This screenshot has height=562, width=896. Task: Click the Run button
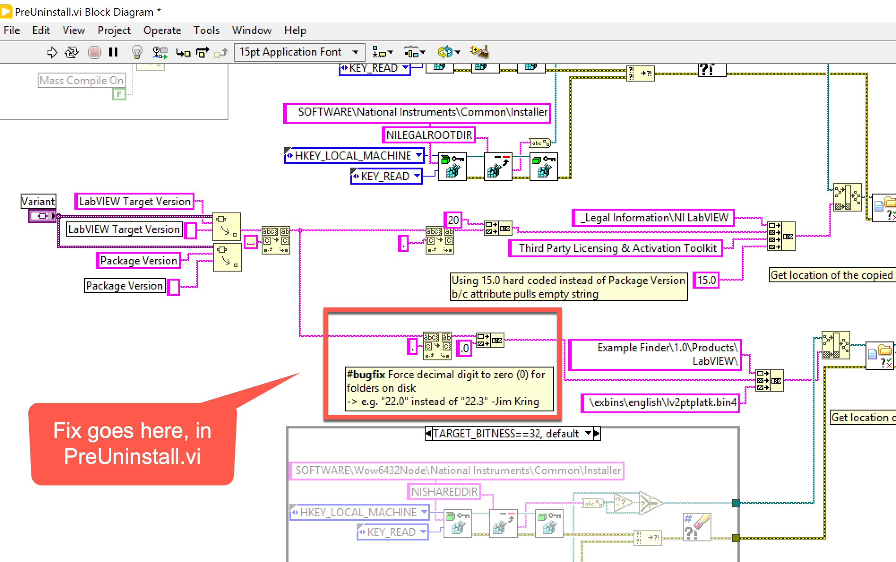53,52
